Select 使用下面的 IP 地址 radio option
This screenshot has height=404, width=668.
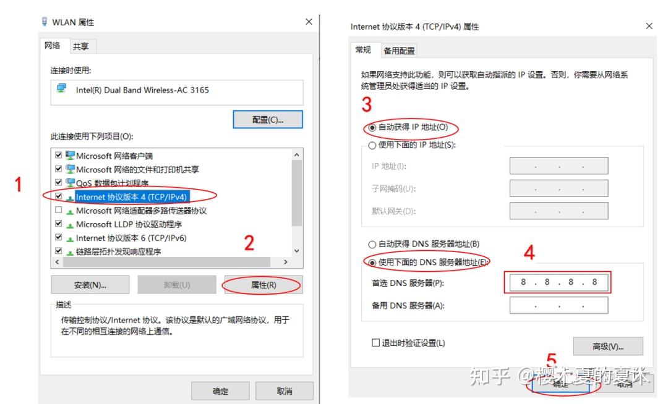coord(372,145)
